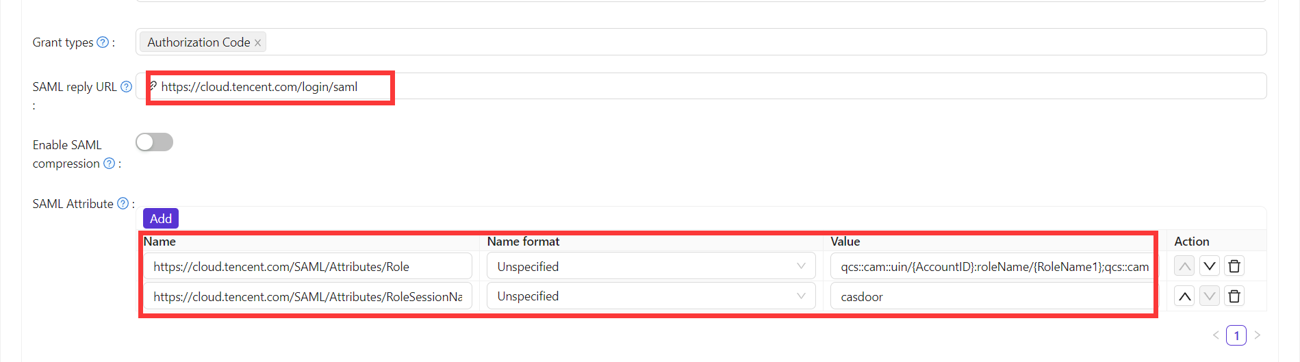Go to page 1 of attributes

pos(1236,335)
